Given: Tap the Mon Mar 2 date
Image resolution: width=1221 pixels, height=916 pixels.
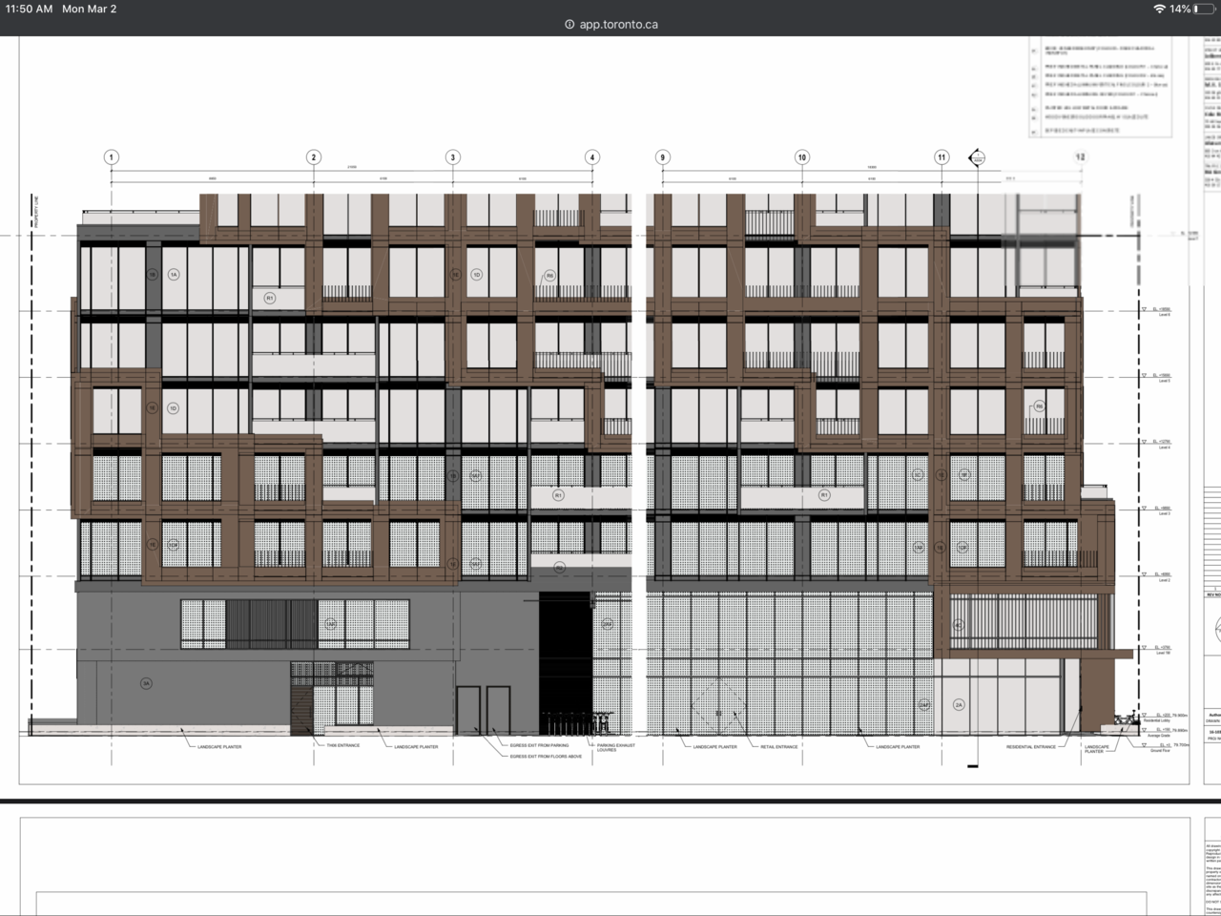Looking at the screenshot, I should pos(90,9).
